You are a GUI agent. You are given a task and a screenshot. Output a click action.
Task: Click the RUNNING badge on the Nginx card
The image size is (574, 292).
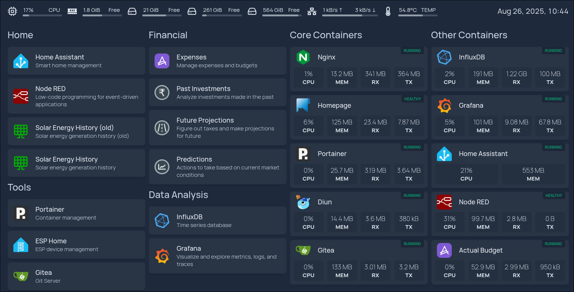click(x=412, y=51)
